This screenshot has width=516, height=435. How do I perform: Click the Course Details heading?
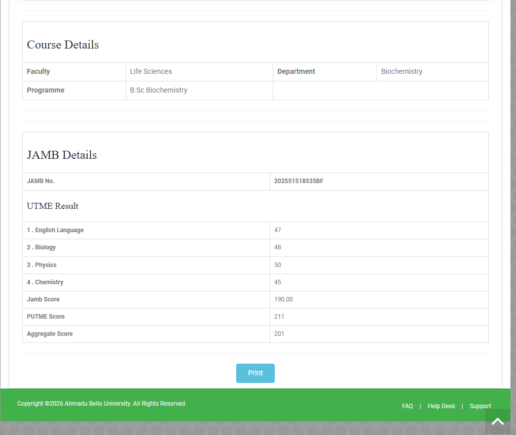pos(63,45)
